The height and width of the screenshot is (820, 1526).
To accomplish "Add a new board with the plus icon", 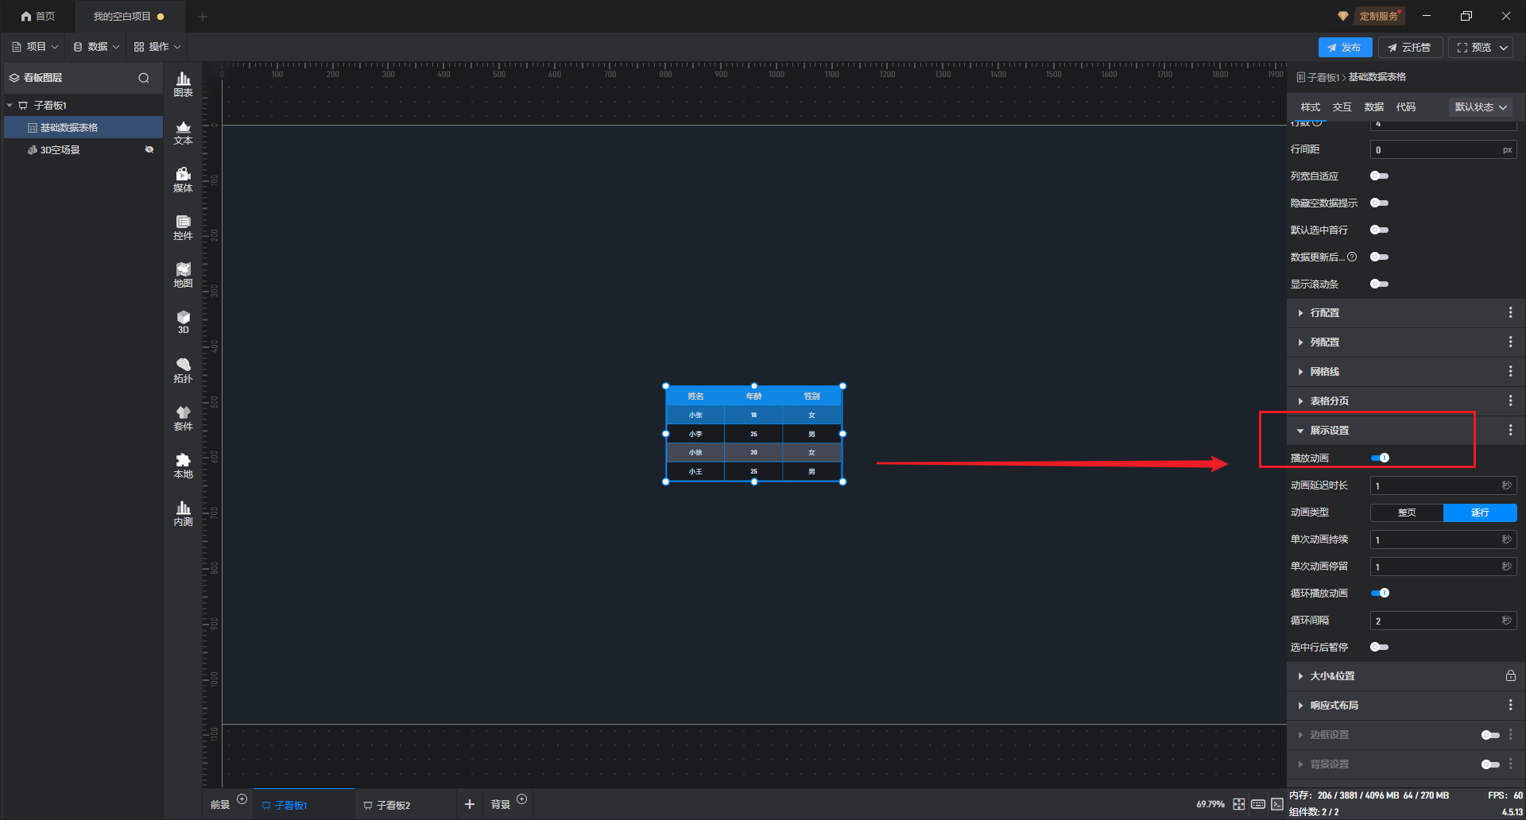I will coord(469,804).
